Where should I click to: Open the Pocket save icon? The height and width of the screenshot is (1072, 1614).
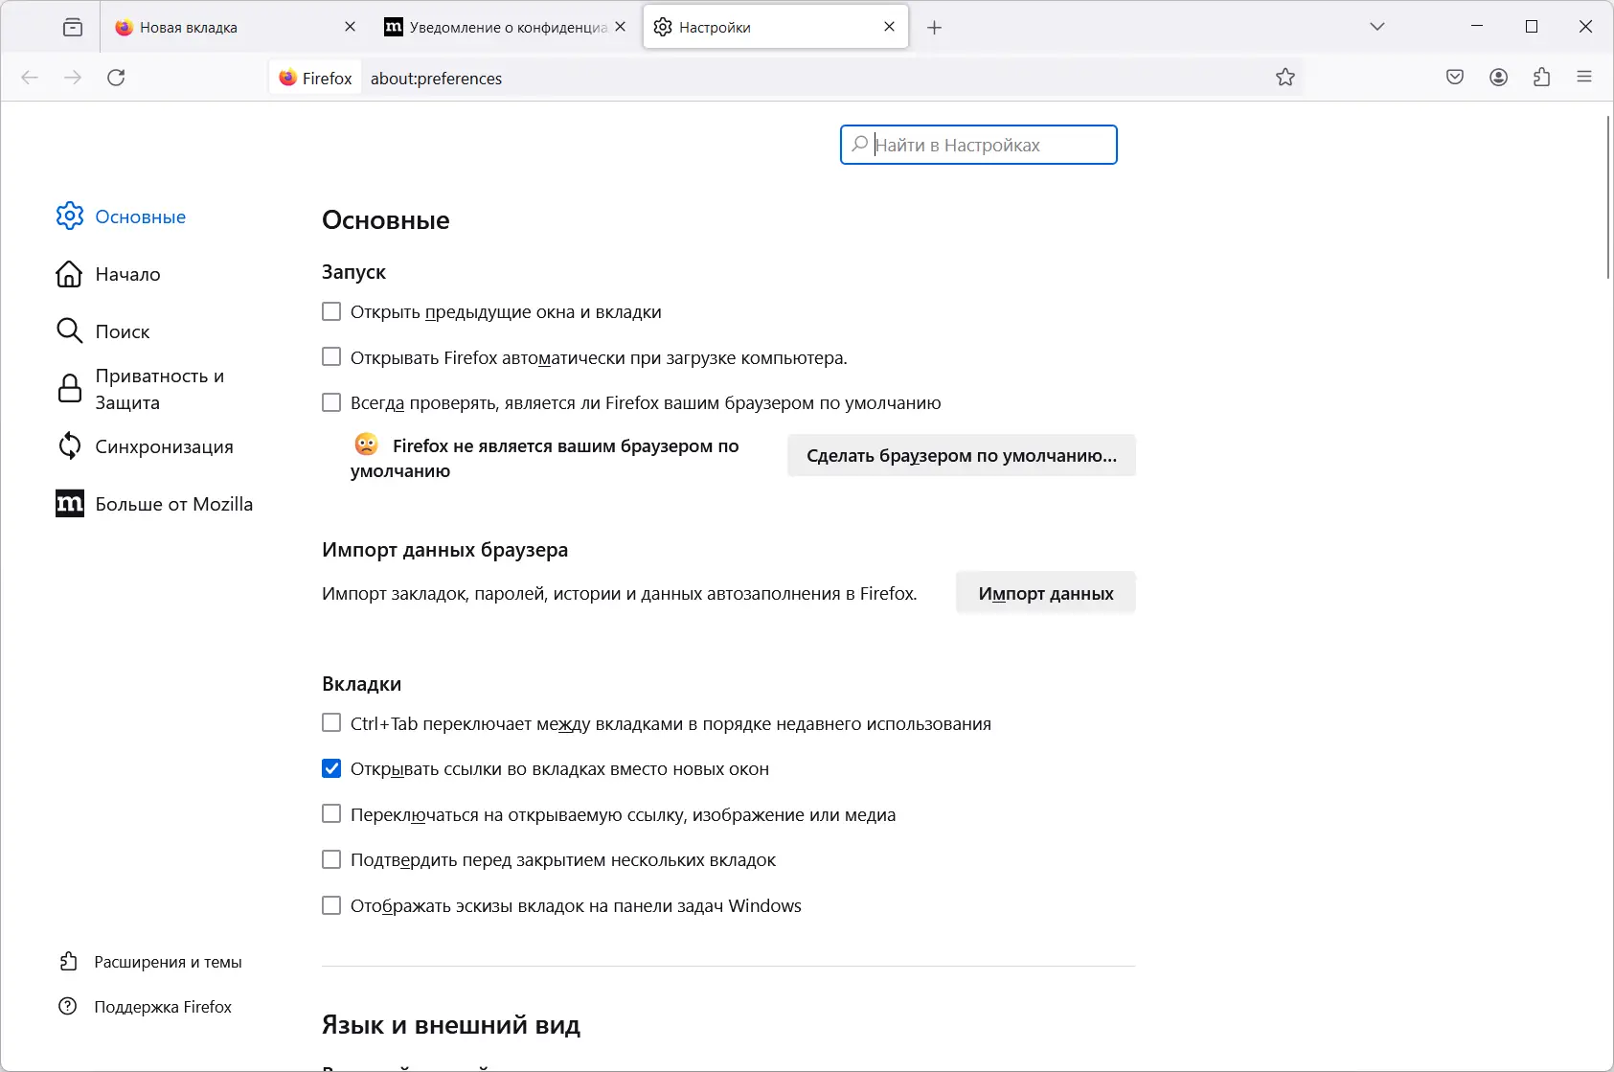(x=1455, y=78)
